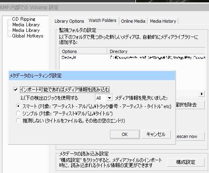Click the Rescan now button
Image resolution: width=209 pixels, height=173 pixels.
(190, 136)
